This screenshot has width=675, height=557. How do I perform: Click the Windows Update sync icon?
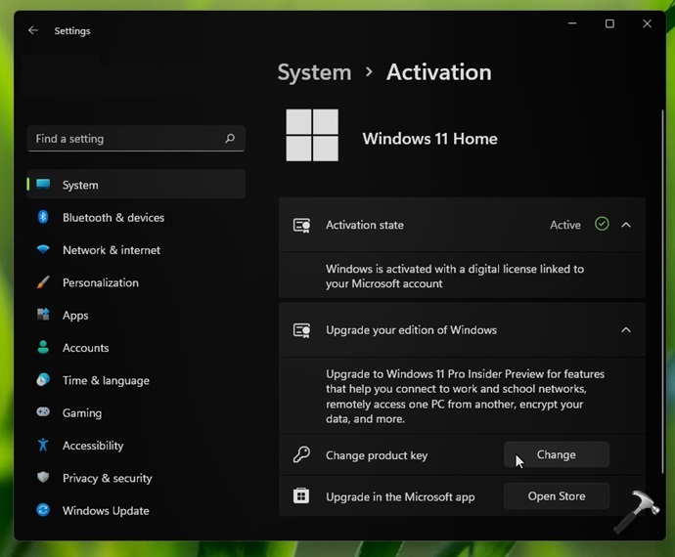[43, 510]
